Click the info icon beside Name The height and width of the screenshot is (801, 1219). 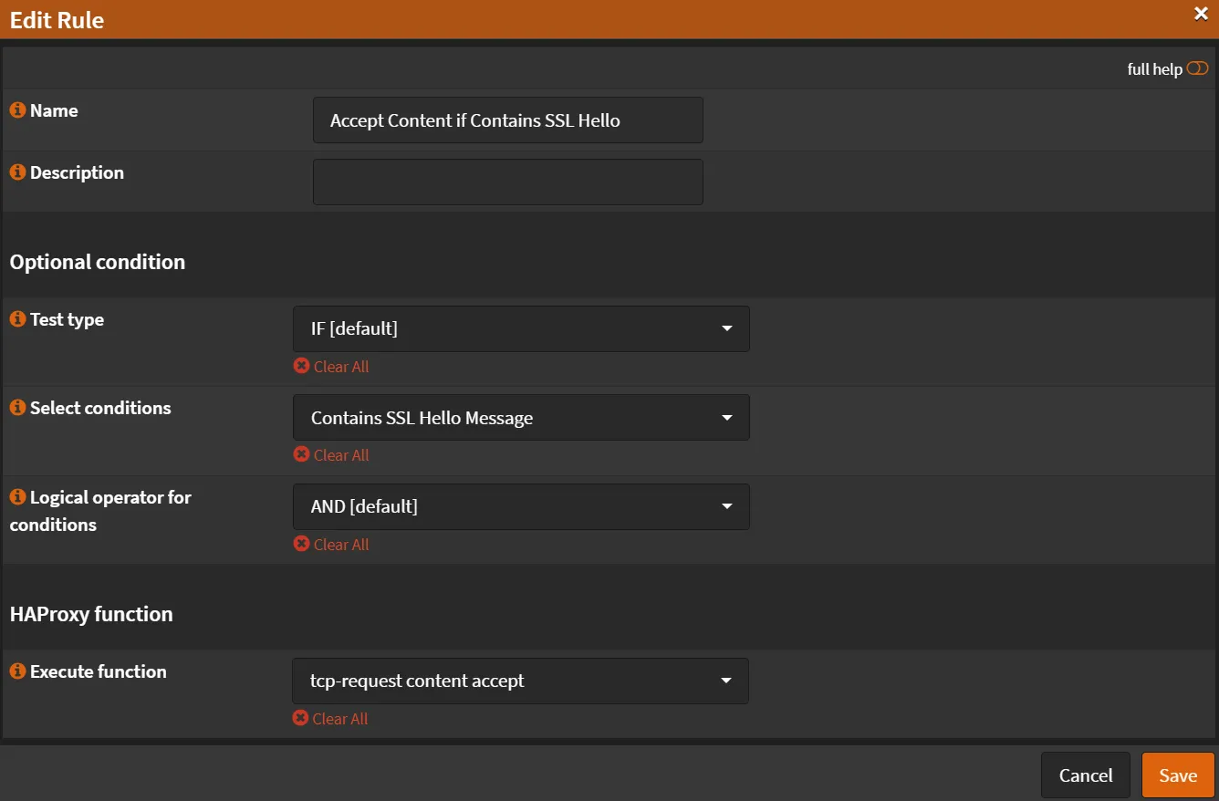point(16,109)
